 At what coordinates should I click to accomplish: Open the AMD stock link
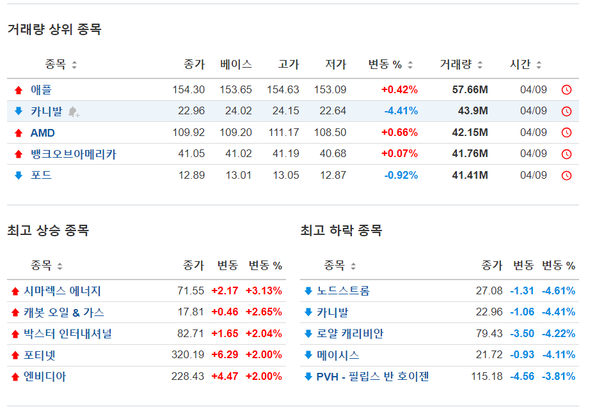point(43,133)
